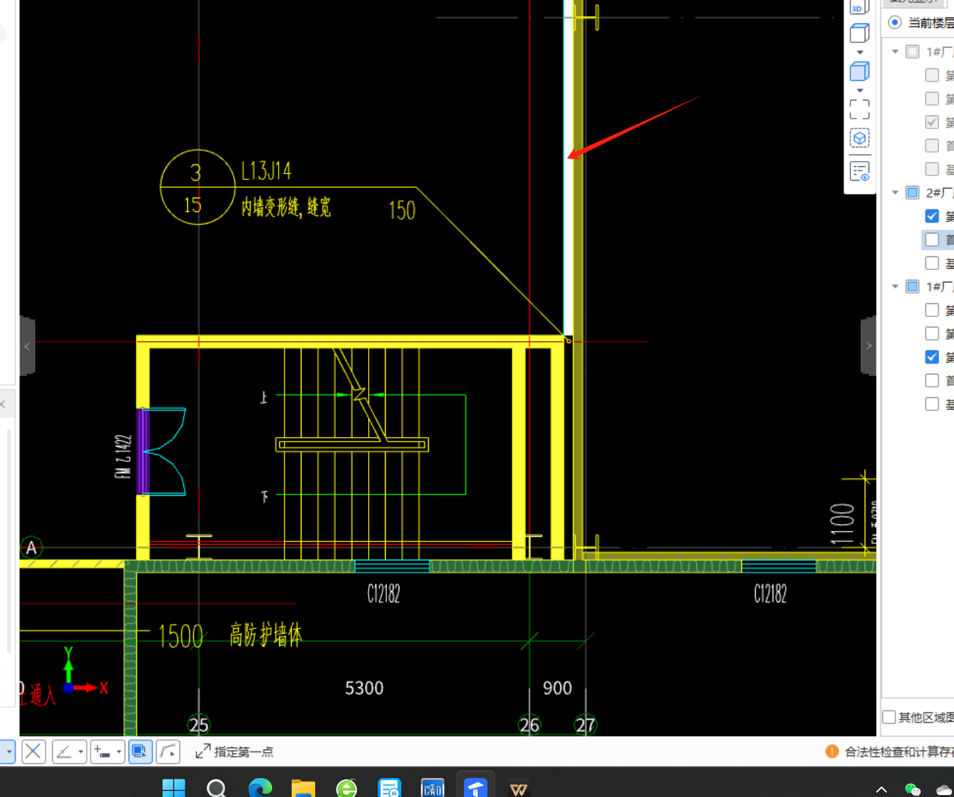Open dropdown arrow under solid cube icon
The width and height of the screenshot is (954, 797).
[860, 91]
